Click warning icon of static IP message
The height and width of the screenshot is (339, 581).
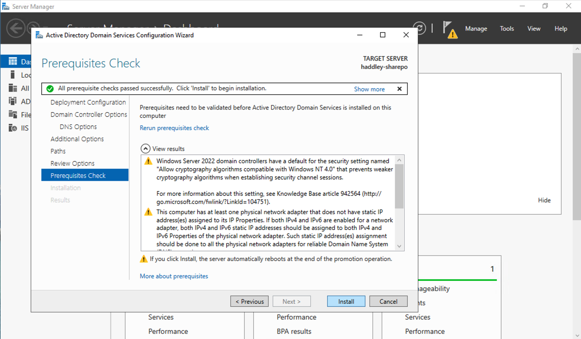click(148, 212)
